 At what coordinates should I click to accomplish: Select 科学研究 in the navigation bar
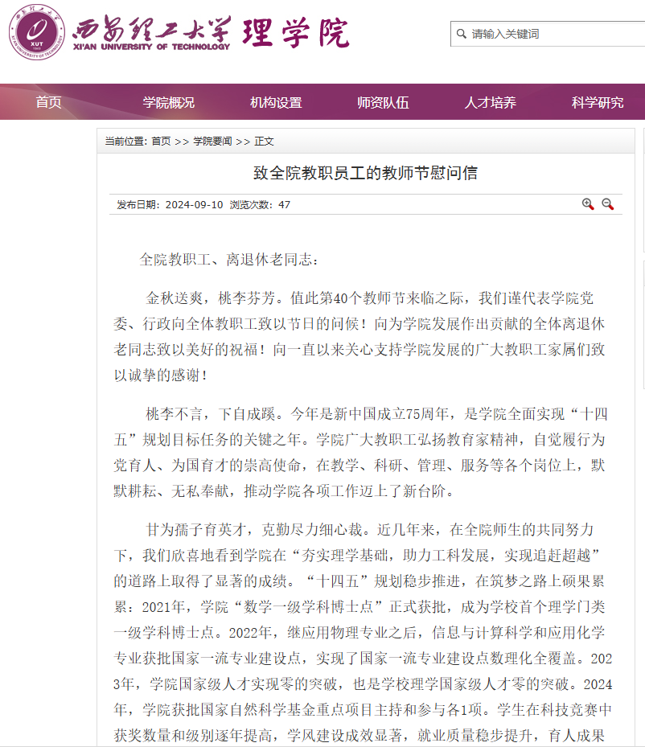point(598,102)
